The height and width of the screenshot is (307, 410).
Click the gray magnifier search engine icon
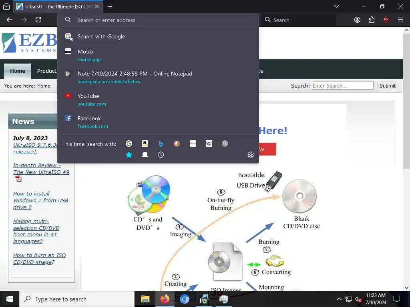pos(225,144)
